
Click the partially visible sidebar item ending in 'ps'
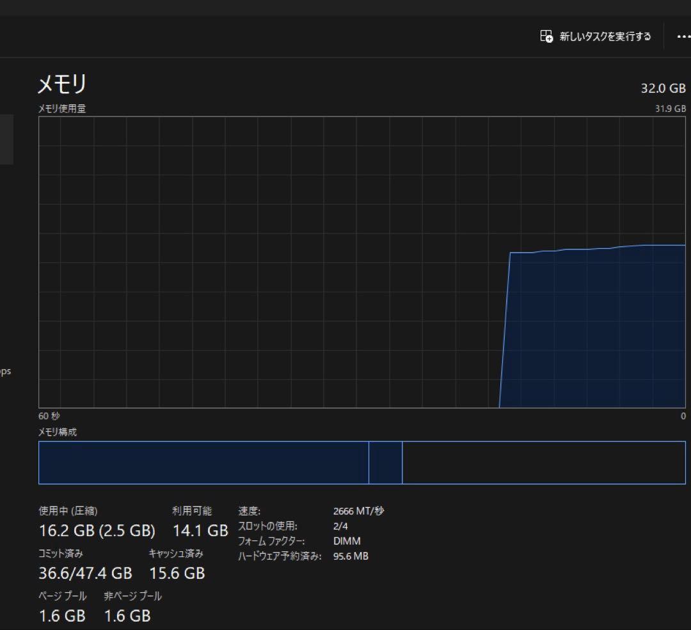(6, 371)
